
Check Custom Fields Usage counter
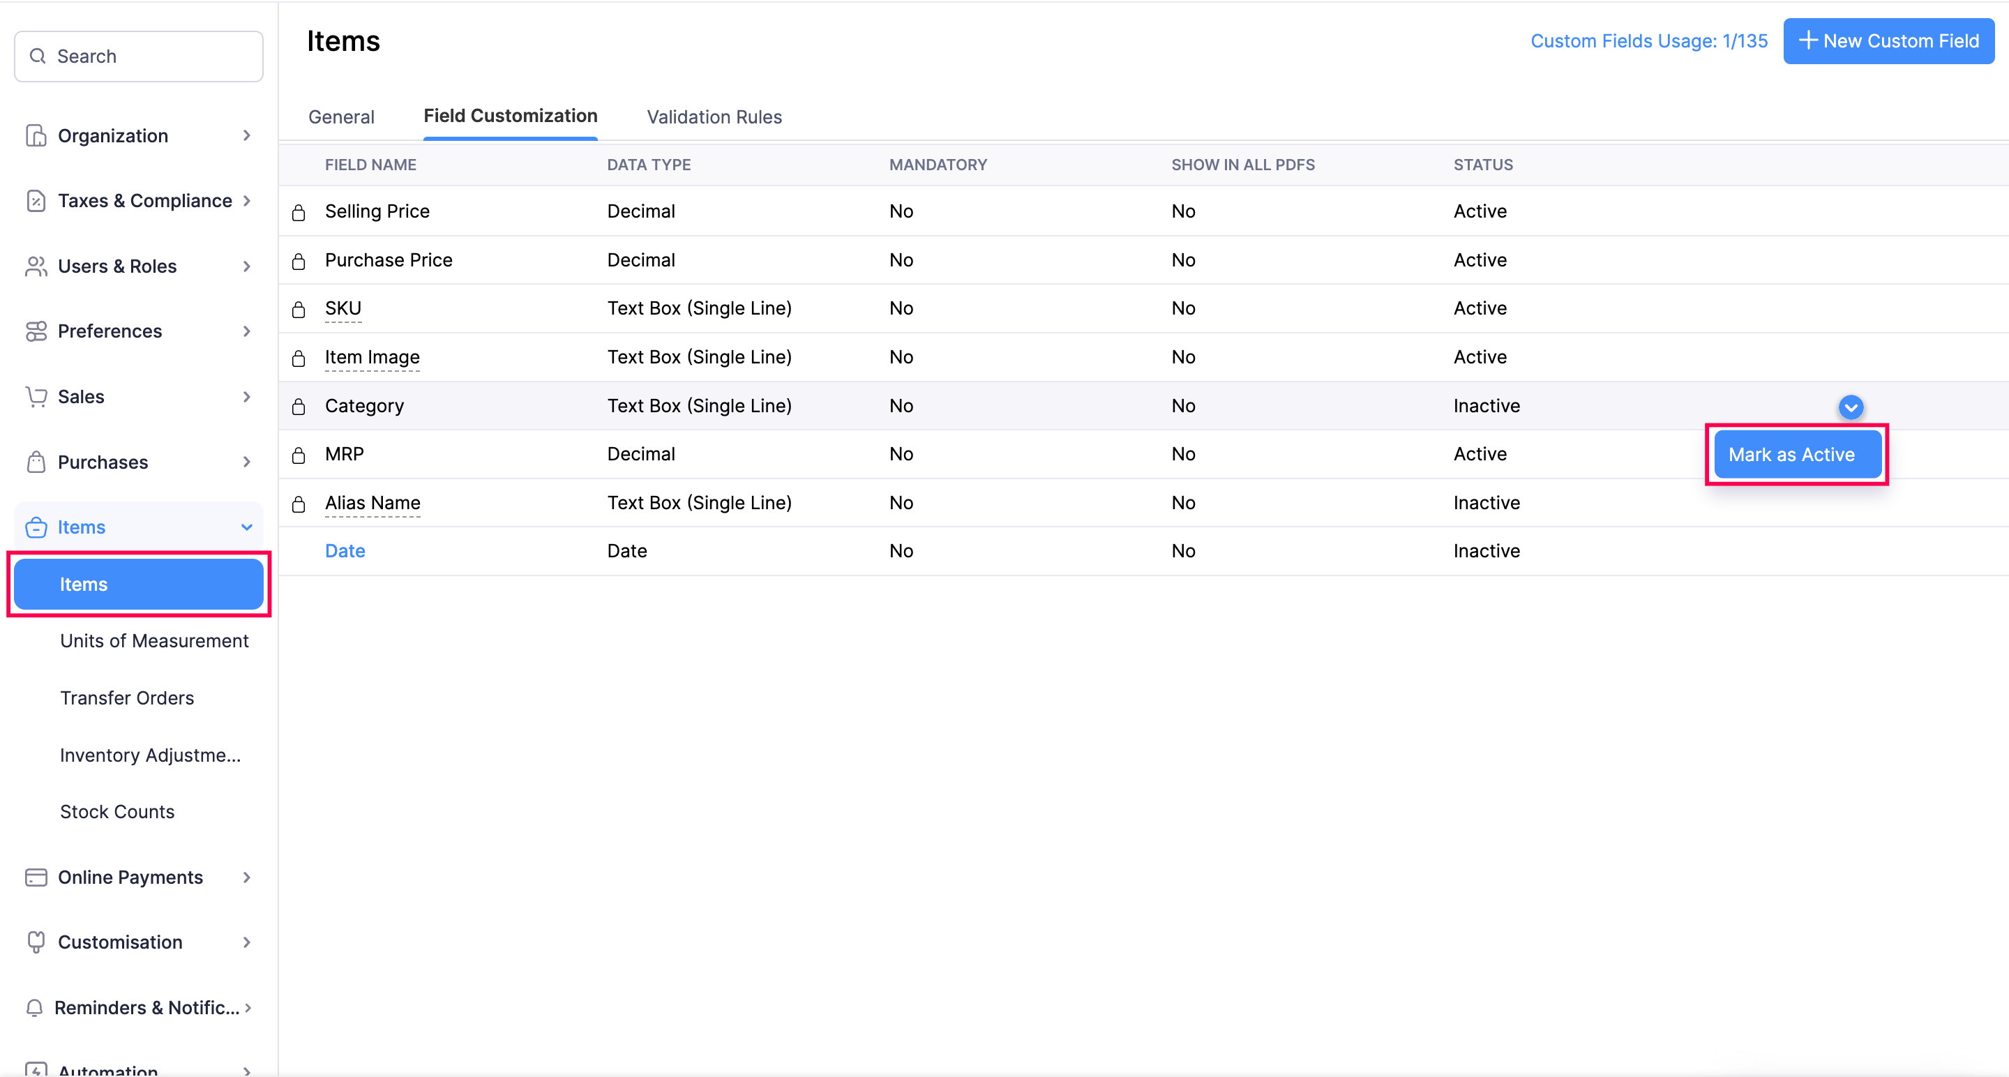point(1648,40)
